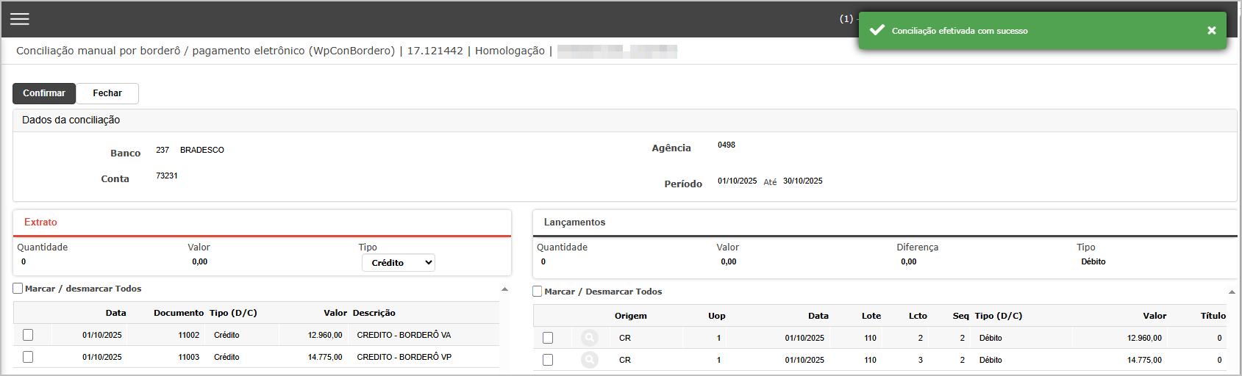Viewport: 1242px width, 376px height.
Task: Click the Uop link in the first lançamento row
Action: (x=718, y=339)
